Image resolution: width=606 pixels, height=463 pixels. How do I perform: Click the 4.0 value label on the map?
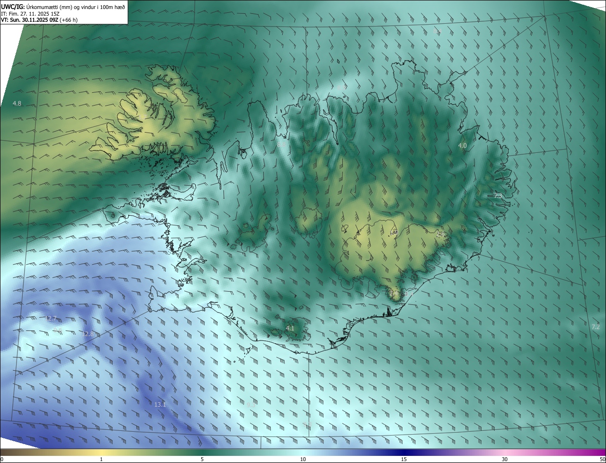pos(463,146)
